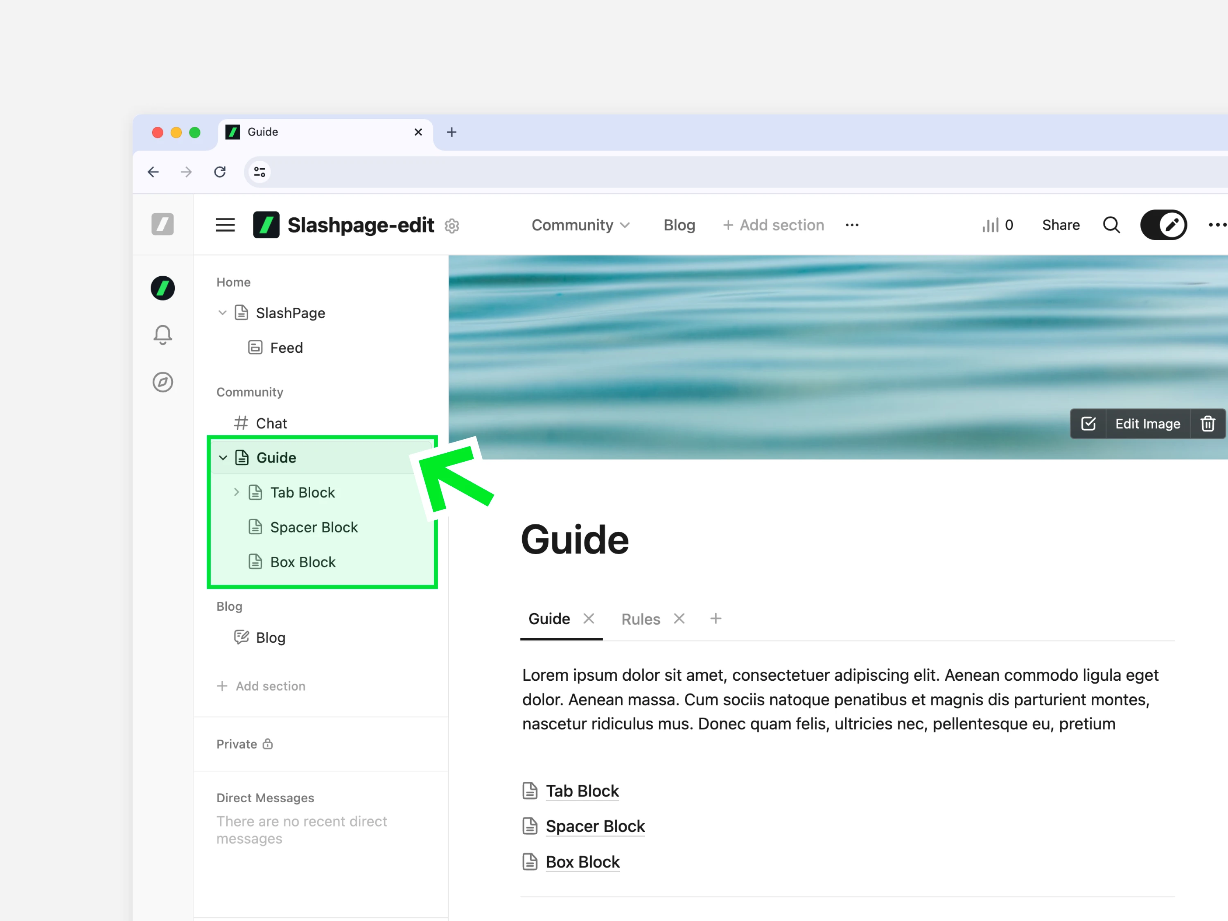Image resolution: width=1228 pixels, height=921 pixels.
Task: Click the Chat channel hash icon
Action: coord(241,423)
